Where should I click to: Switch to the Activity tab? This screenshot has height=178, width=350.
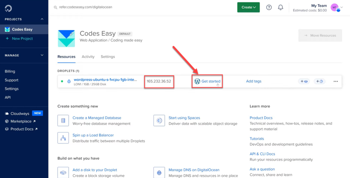[88, 57]
